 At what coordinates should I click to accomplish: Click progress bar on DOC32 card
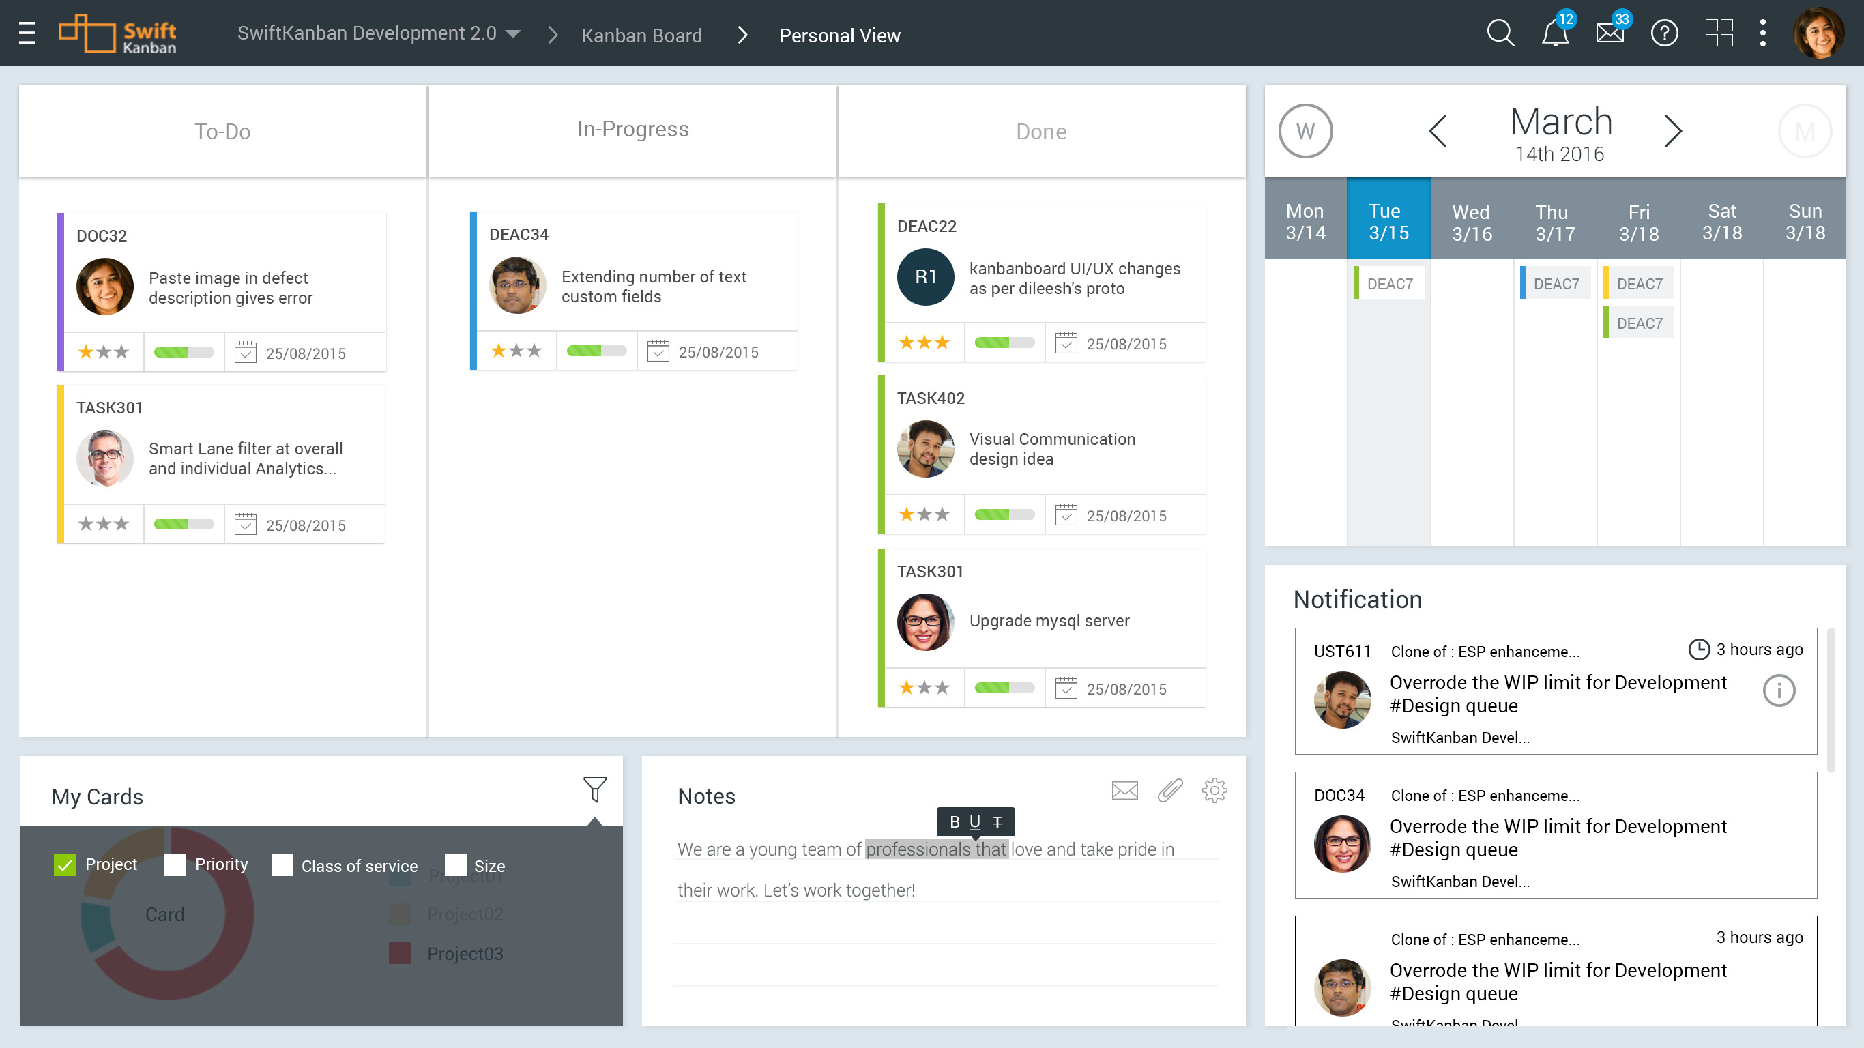point(183,353)
